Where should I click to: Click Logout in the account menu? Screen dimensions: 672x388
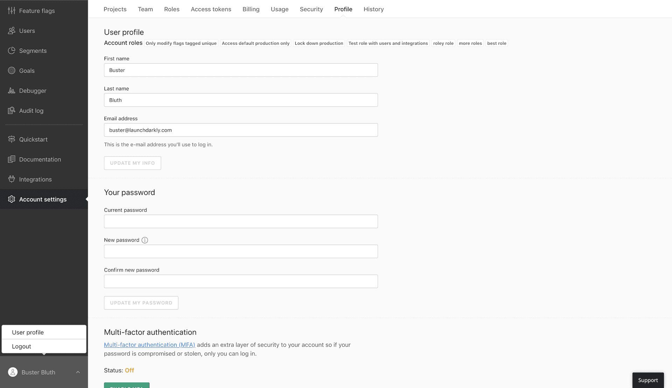(x=22, y=346)
